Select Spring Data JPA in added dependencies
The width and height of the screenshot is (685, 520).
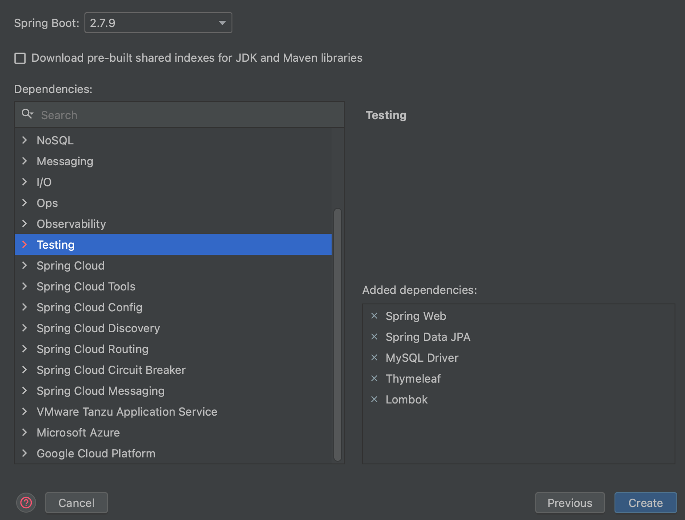click(428, 337)
